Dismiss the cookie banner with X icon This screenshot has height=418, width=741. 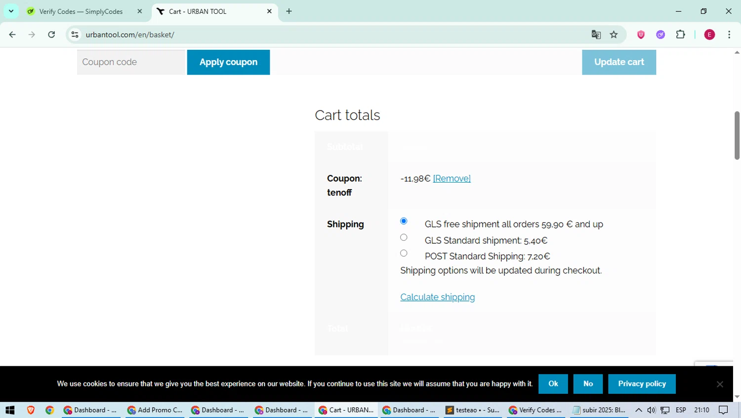[720, 384]
